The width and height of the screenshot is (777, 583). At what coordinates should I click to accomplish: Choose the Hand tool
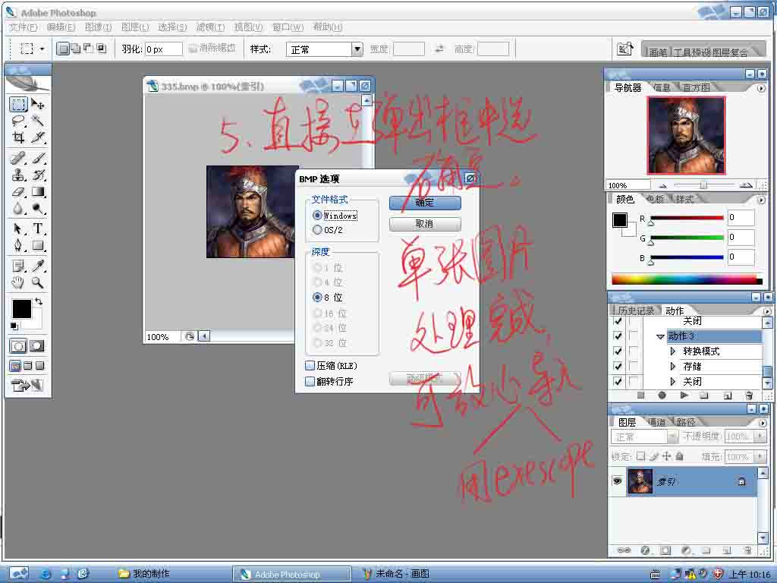(18, 283)
